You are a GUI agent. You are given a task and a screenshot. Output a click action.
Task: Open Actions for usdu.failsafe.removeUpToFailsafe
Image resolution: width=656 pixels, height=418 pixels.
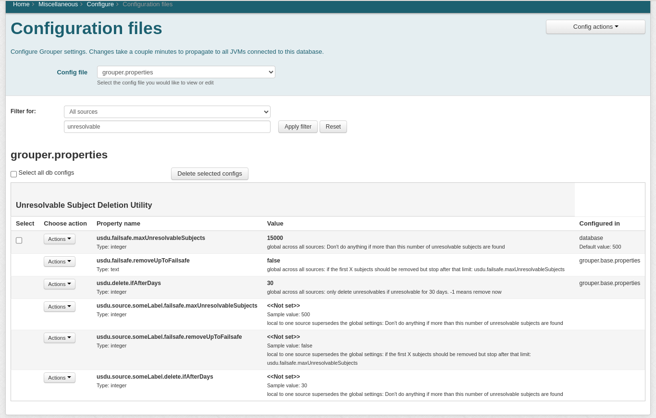coord(59,262)
